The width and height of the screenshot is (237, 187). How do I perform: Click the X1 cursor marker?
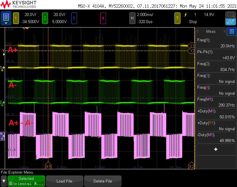(x=48, y=167)
